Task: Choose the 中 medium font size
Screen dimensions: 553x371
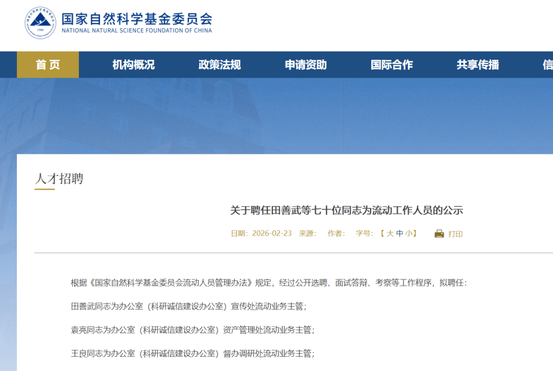Action: 399,234
